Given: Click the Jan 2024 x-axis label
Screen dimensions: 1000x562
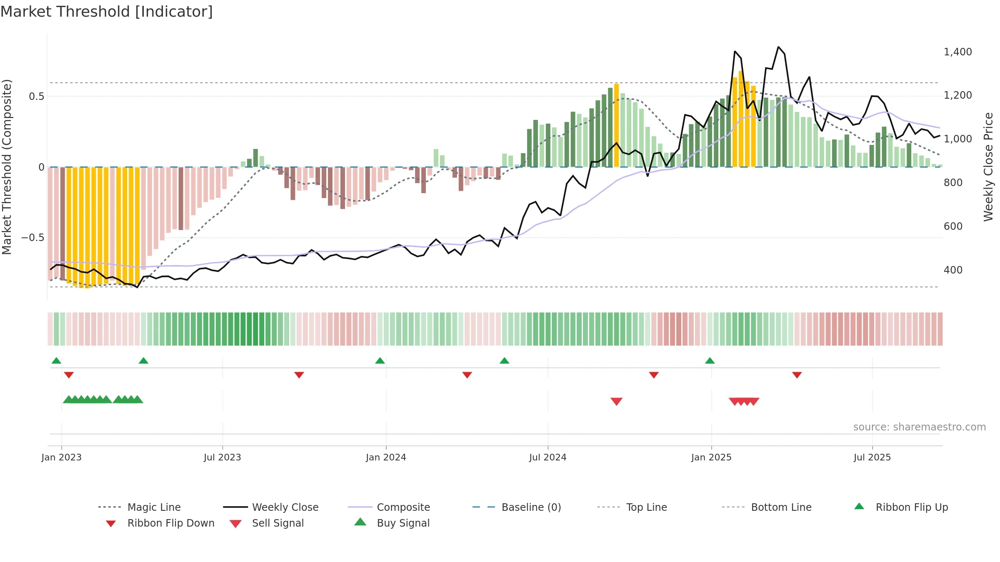Looking at the screenshot, I should pos(386,457).
